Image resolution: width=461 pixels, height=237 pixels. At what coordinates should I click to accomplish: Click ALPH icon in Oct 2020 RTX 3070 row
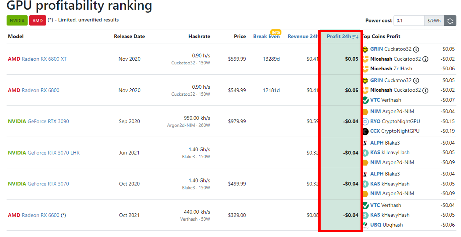pyautogui.click(x=365, y=174)
